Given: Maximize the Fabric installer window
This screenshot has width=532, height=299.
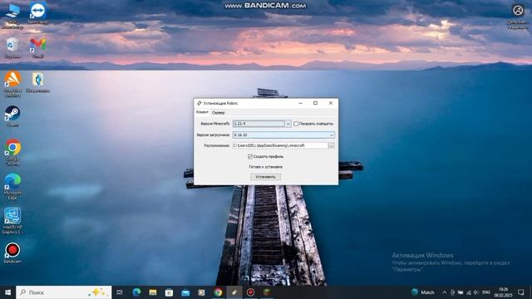Looking at the screenshot, I should (x=316, y=103).
